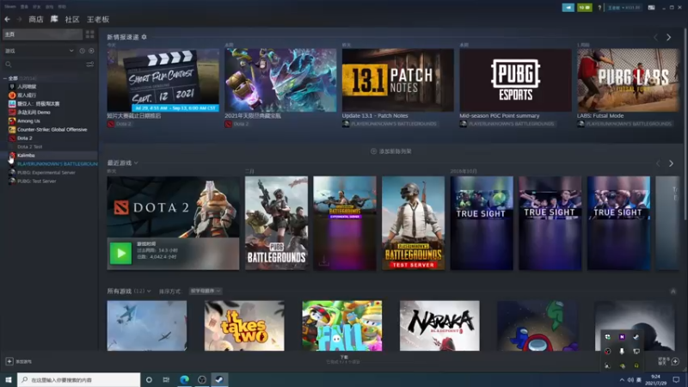Click the library grid view icon
The width and height of the screenshot is (688, 387).
[x=90, y=34]
